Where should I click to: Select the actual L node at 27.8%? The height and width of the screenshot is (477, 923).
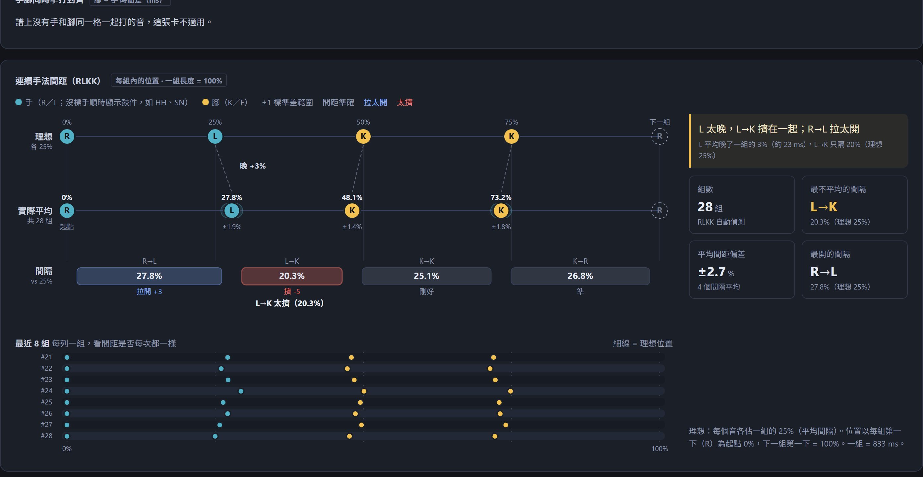click(x=232, y=211)
